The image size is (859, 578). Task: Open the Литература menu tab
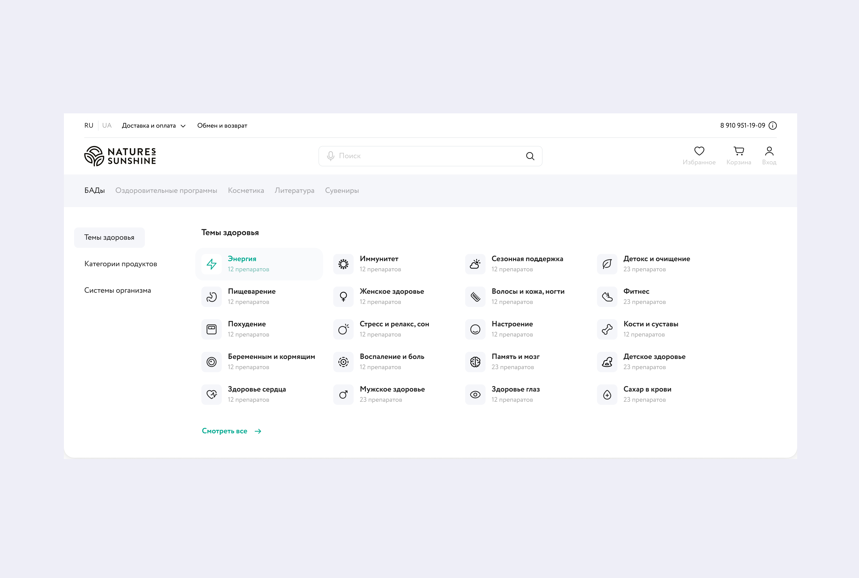click(295, 191)
